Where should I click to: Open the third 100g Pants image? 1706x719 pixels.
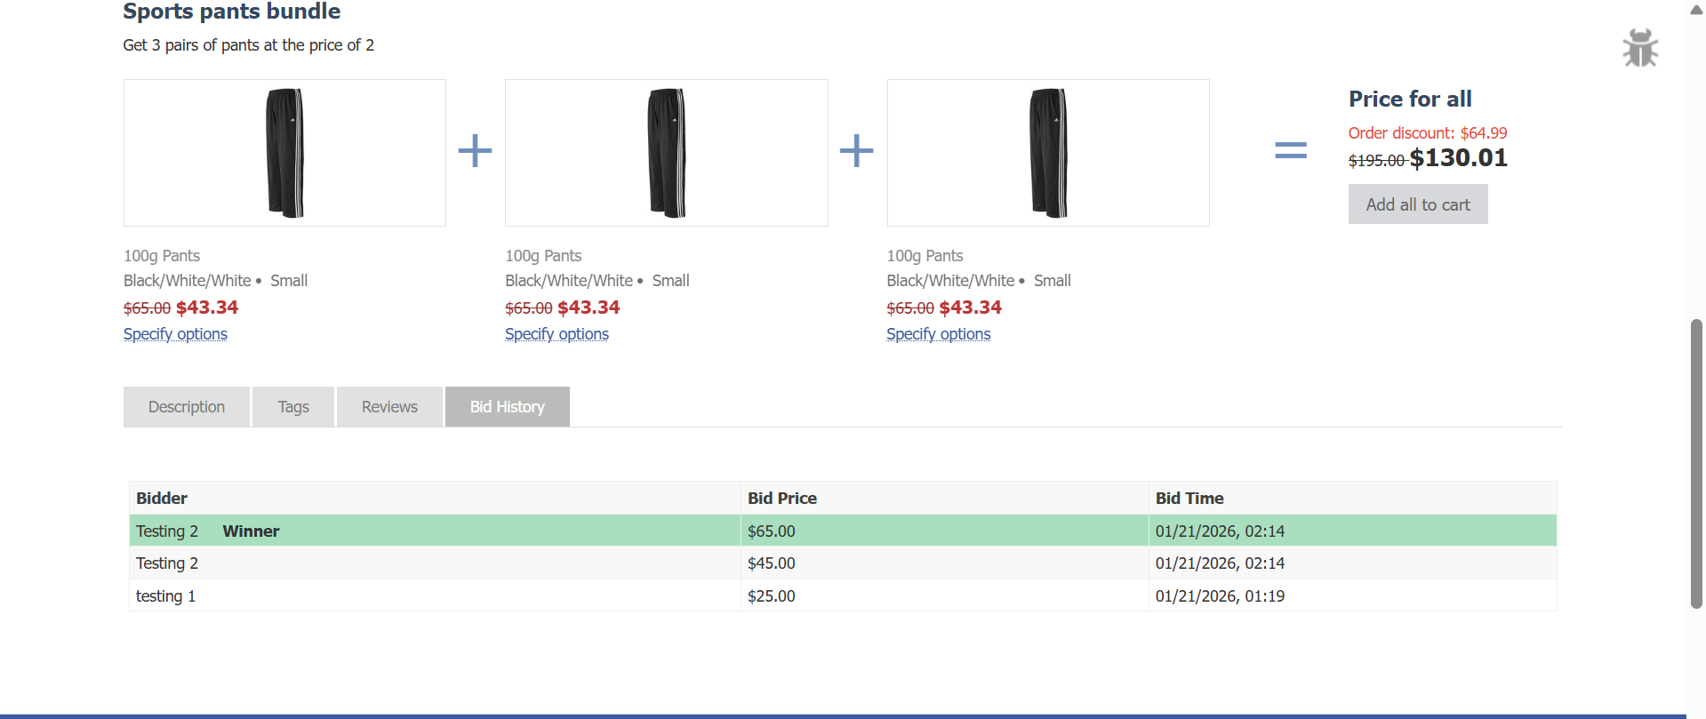(x=1047, y=153)
